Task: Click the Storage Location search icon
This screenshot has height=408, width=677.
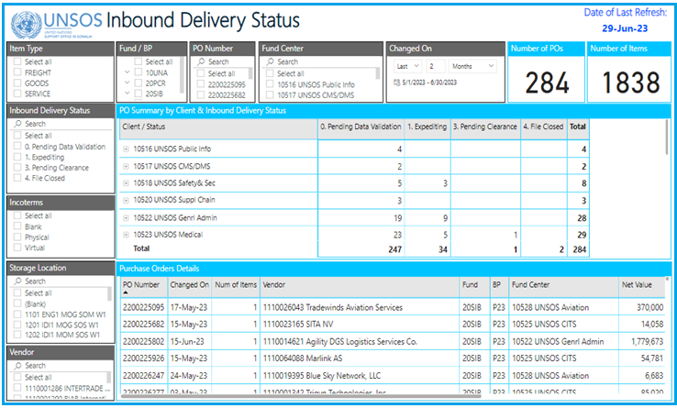Action: click(x=17, y=281)
